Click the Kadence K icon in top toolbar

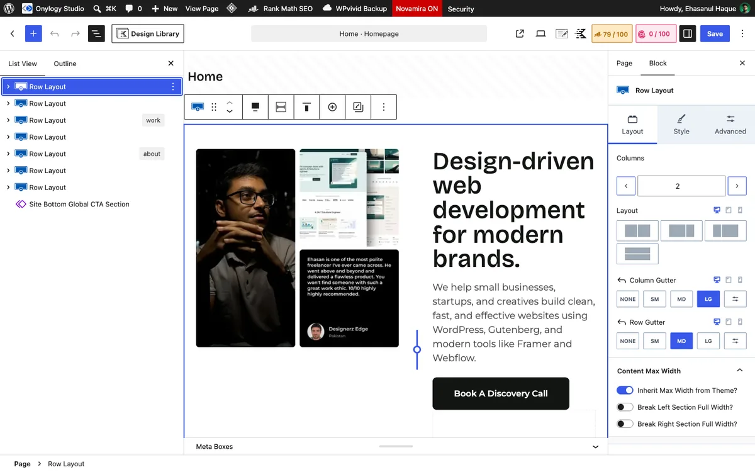581,33
